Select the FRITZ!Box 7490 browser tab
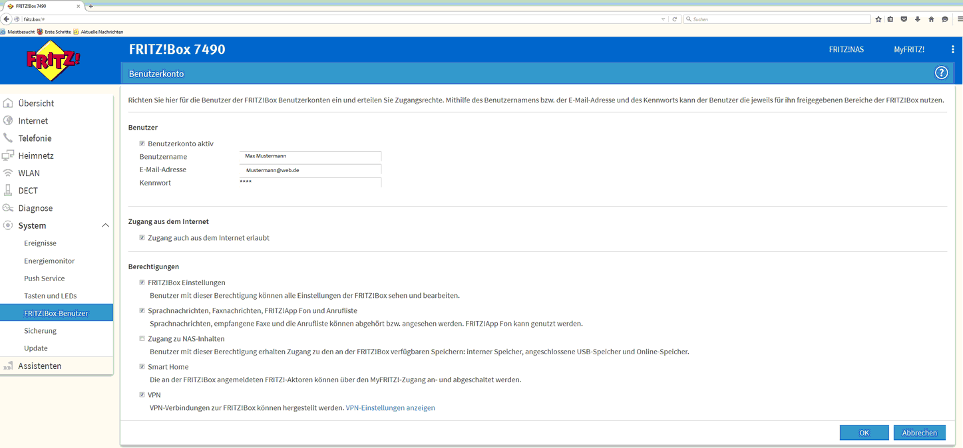The height and width of the screenshot is (448, 963). (x=43, y=6)
